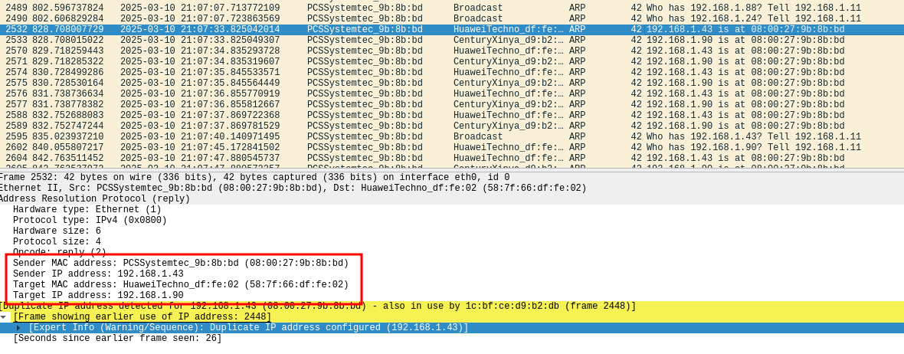The image size is (904, 354).
Task: Select the Sender IP address 192.168.1.43 field
Action: coord(98,274)
